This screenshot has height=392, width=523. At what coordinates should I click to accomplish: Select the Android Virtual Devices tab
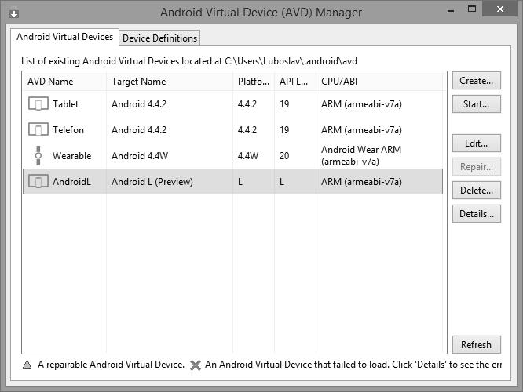64,37
